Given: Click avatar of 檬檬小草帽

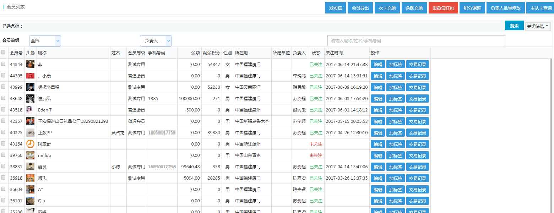Looking at the screenshot, I should coord(31,87).
